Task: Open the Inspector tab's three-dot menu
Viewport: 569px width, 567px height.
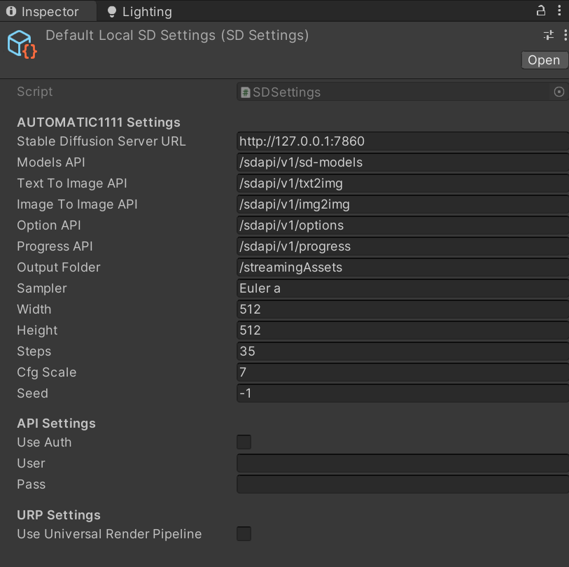Action: click(x=559, y=10)
